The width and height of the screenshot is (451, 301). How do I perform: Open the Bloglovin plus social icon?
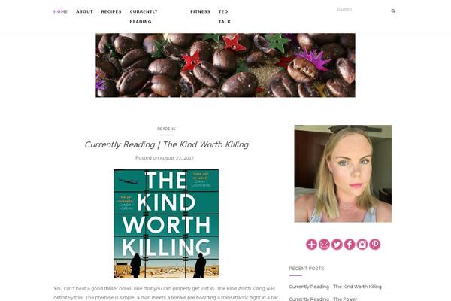click(311, 245)
